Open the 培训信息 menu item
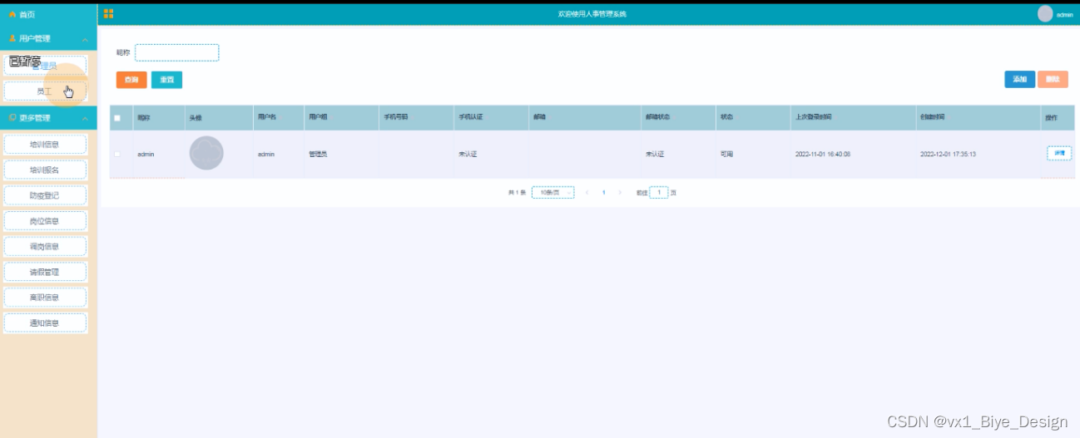 click(x=46, y=144)
